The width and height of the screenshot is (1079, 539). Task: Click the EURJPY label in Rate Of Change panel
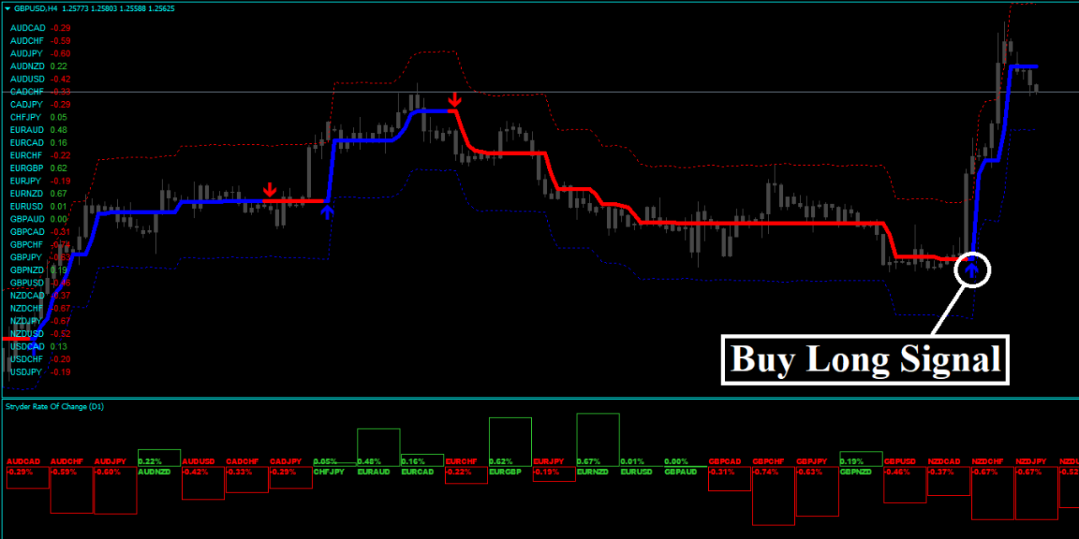[x=549, y=462]
